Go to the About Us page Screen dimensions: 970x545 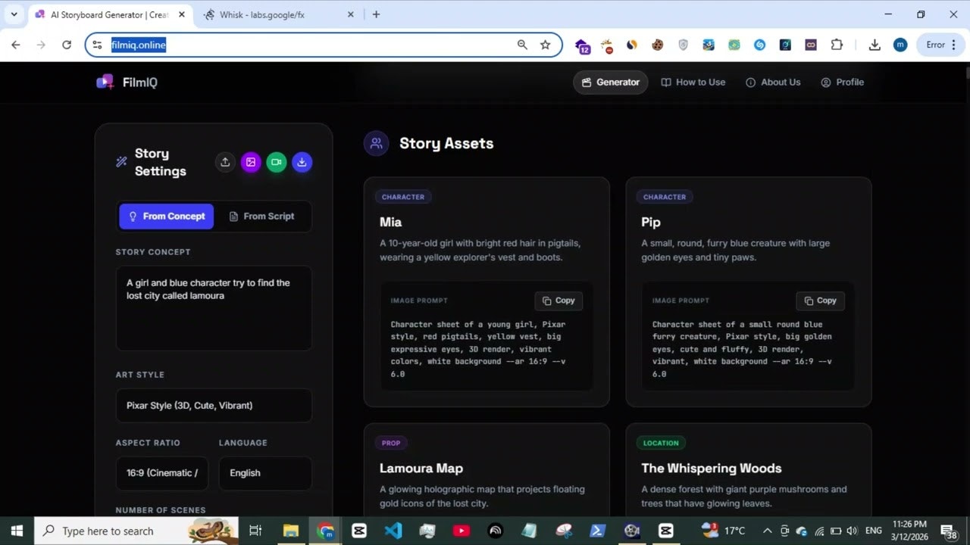coord(773,82)
